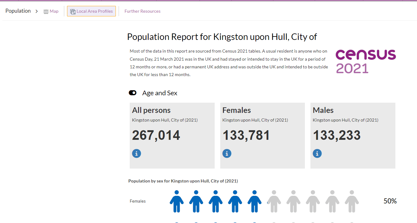Click the info icon under the Females count
Viewport: 417px width, 223px height.
click(227, 153)
